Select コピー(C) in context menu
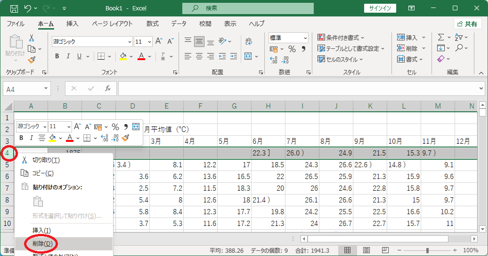 [x=64, y=173]
